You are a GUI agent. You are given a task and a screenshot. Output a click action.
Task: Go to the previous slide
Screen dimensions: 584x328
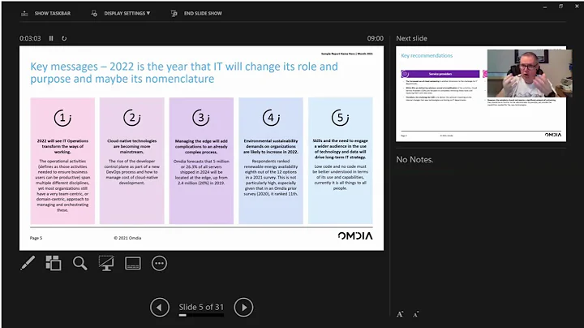(x=160, y=308)
